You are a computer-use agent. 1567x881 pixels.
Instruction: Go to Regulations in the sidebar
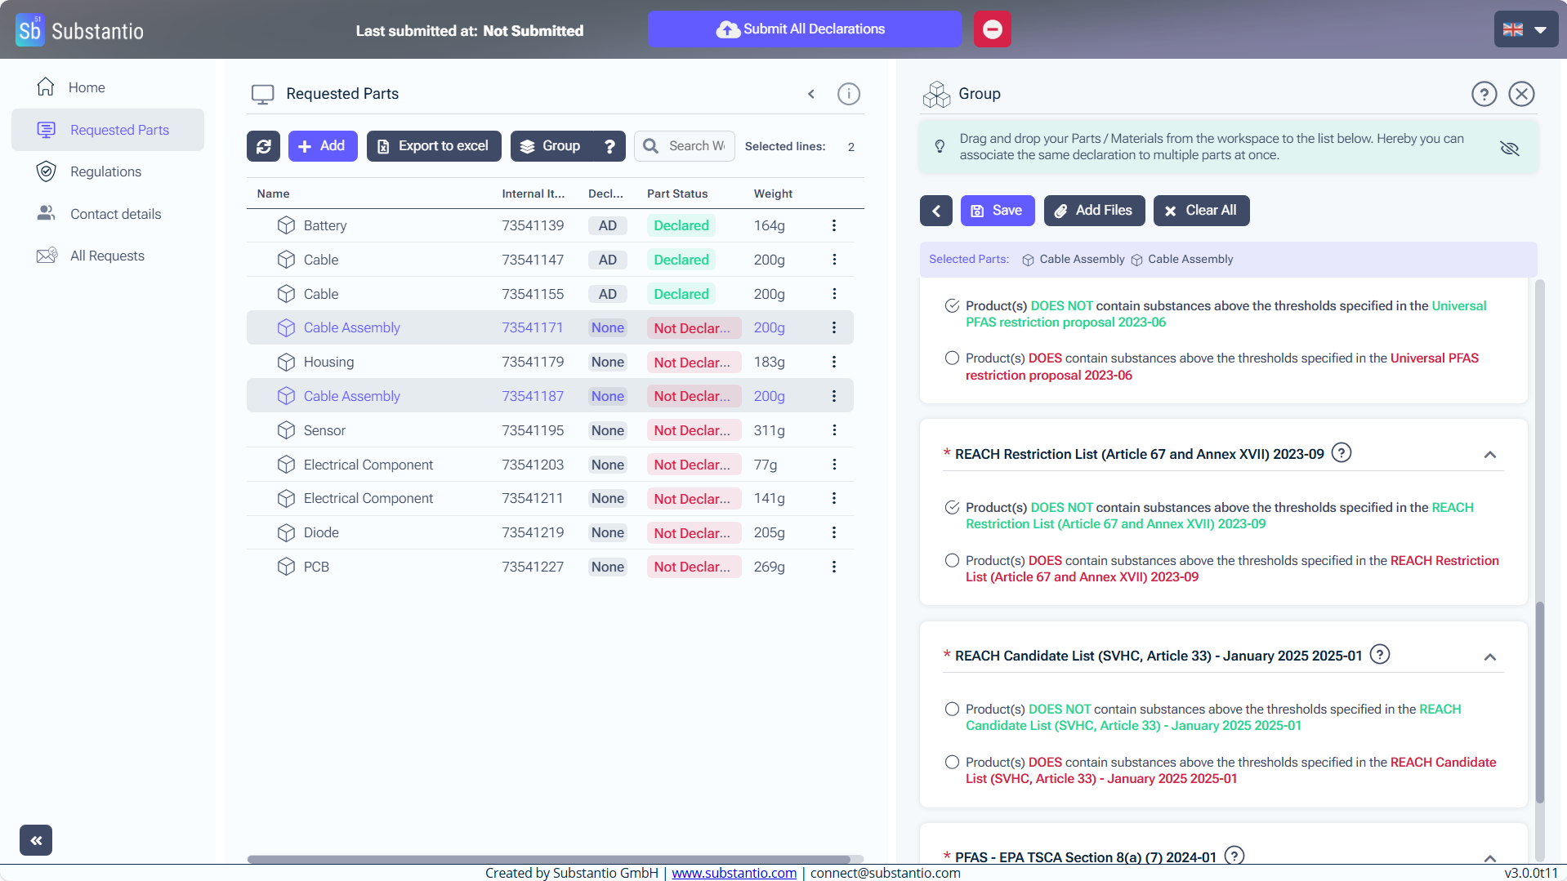click(105, 171)
